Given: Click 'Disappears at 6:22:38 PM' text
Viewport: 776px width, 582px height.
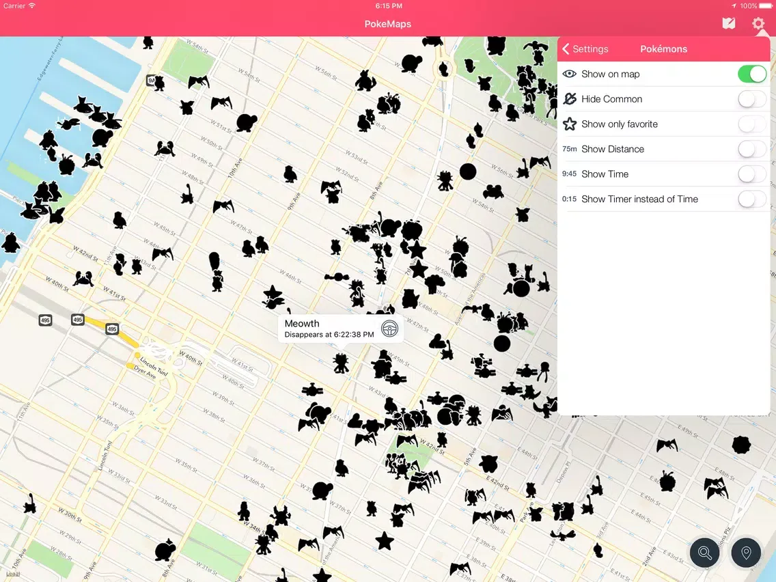Looking at the screenshot, I should tap(329, 335).
